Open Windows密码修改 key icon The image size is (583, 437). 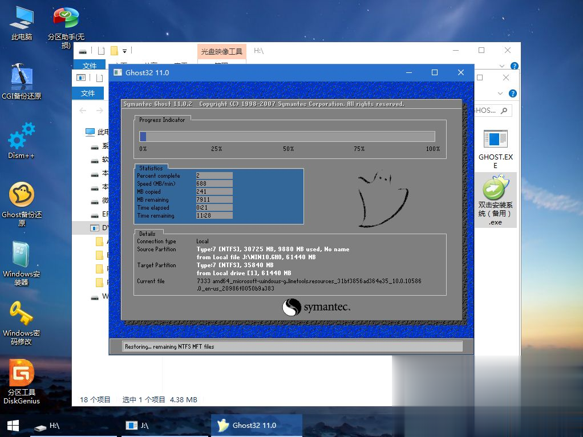point(22,323)
